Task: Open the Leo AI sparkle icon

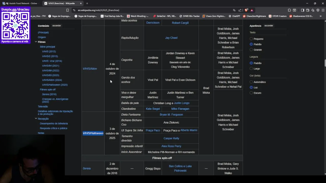Action: [313, 10]
